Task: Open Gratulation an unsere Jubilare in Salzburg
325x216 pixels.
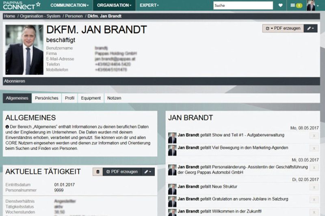Action: pyautogui.click(x=250, y=199)
